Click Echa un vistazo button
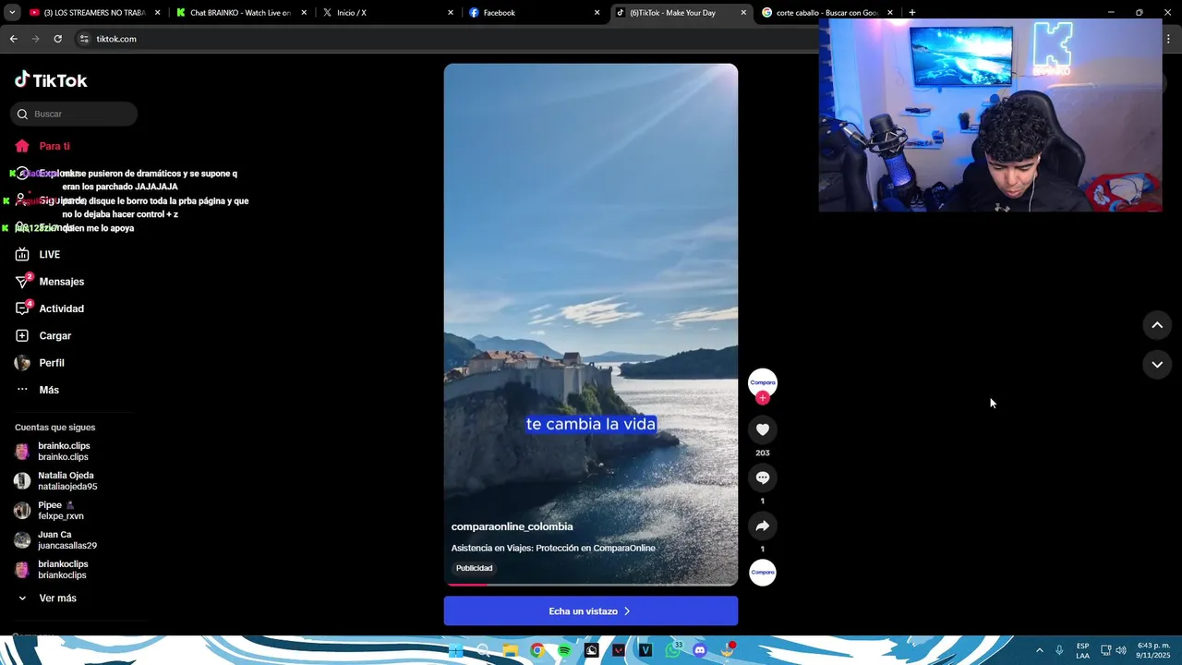 pyautogui.click(x=591, y=611)
